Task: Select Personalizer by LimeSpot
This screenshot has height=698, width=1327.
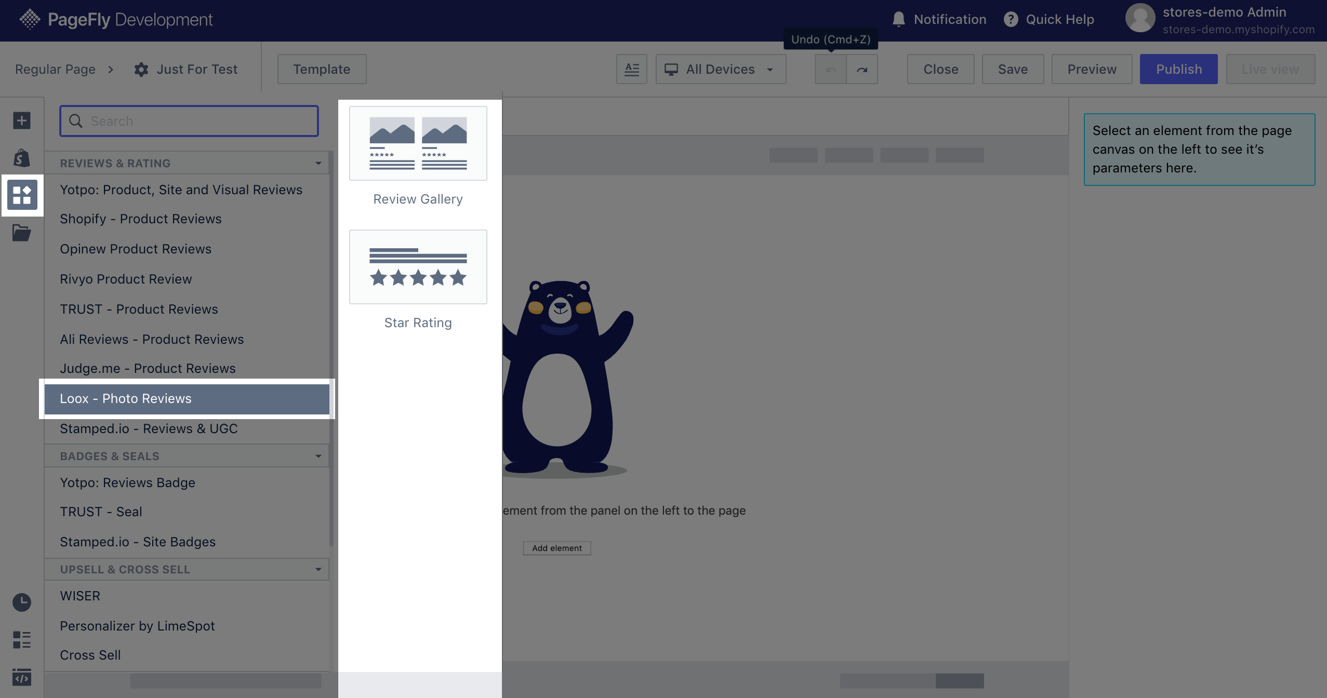Action: coord(187,626)
